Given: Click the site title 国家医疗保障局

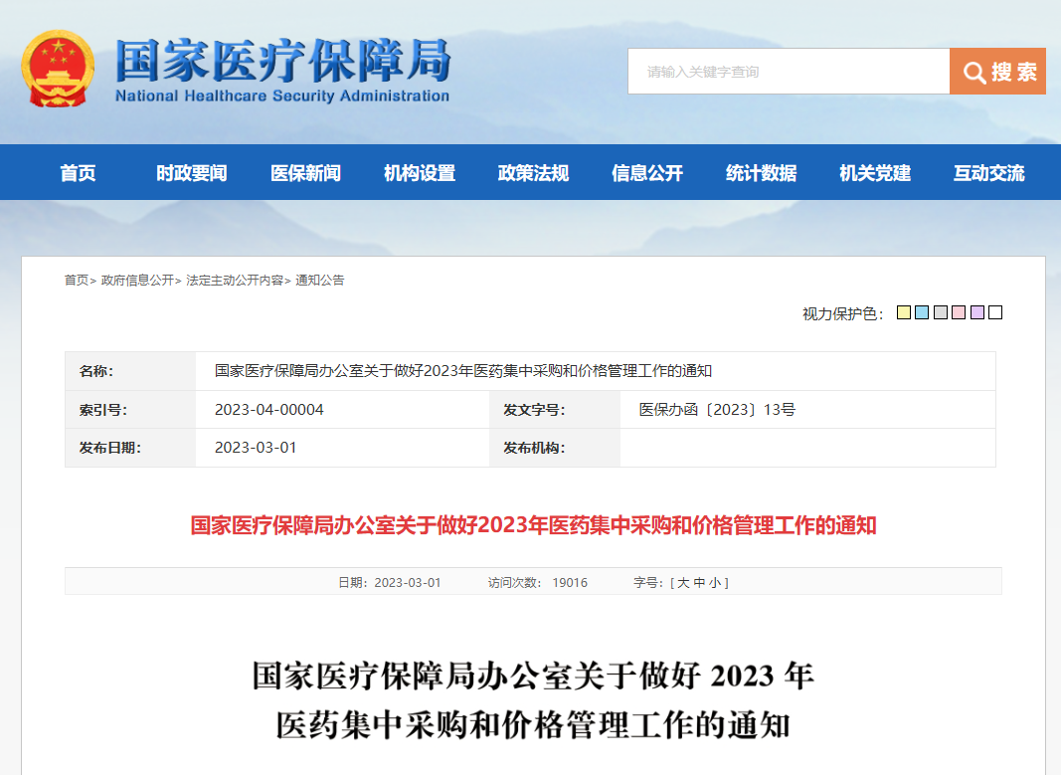Looking at the screenshot, I should pos(282,60).
